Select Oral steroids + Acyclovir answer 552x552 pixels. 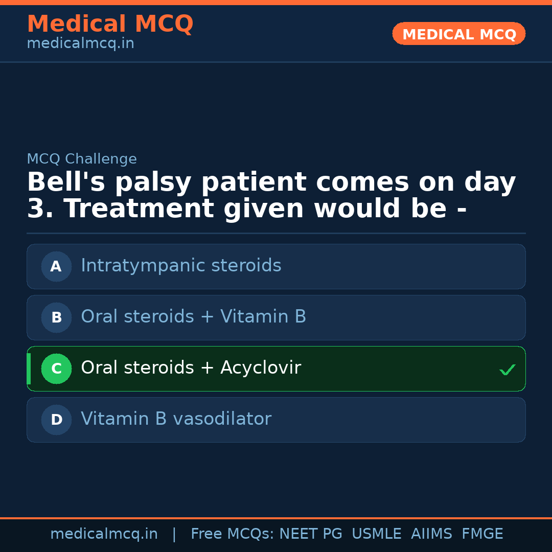tap(191, 368)
